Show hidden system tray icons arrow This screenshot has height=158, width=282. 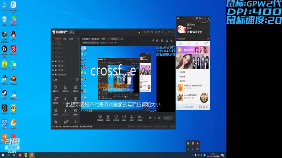[192, 155]
